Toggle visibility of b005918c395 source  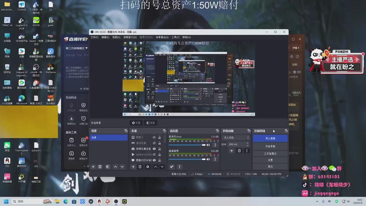(x=154, y=155)
